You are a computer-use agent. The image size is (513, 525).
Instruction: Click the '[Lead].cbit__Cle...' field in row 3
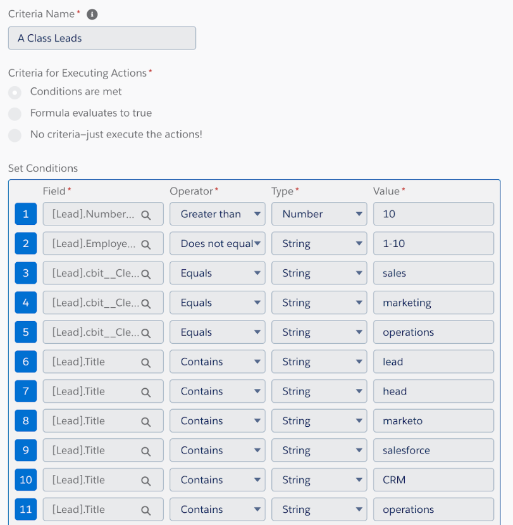tap(103, 273)
